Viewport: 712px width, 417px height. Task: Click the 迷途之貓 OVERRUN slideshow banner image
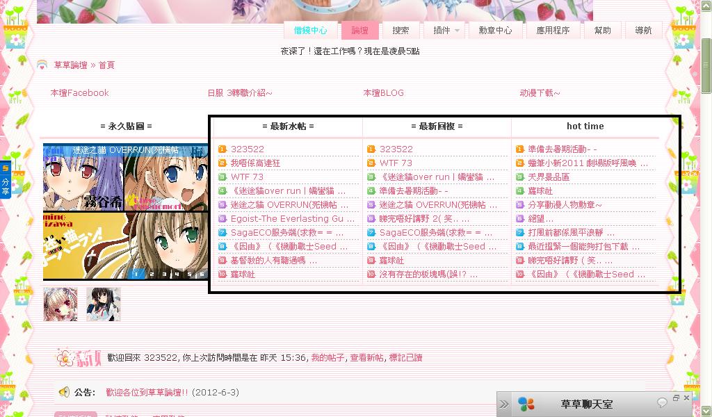pos(126,211)
